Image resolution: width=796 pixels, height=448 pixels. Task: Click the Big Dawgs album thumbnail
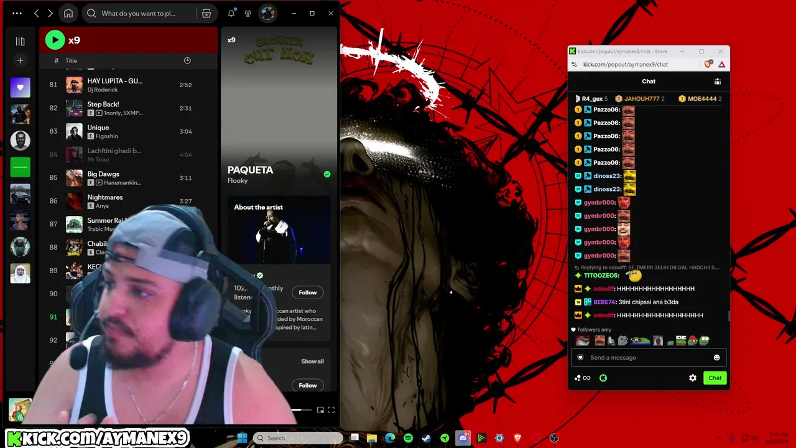click(74, 177)
